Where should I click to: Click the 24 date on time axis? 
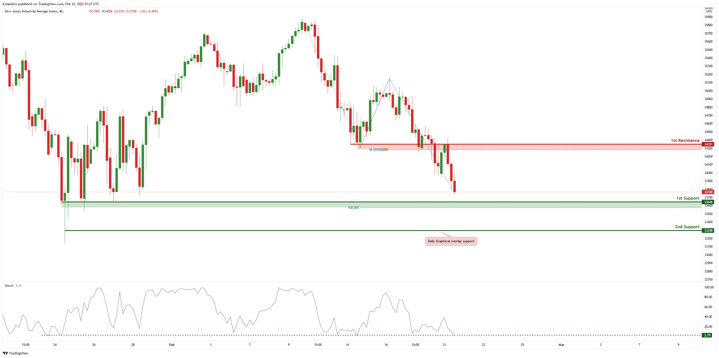(55, 345)
